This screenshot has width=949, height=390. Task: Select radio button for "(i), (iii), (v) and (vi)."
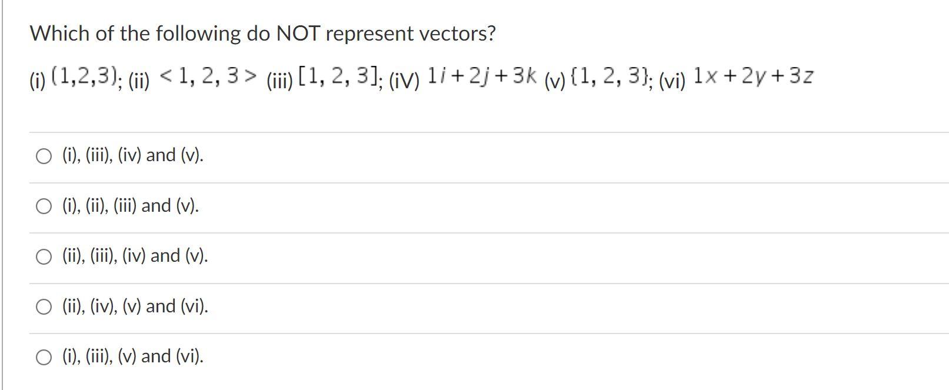click(44, 356)
